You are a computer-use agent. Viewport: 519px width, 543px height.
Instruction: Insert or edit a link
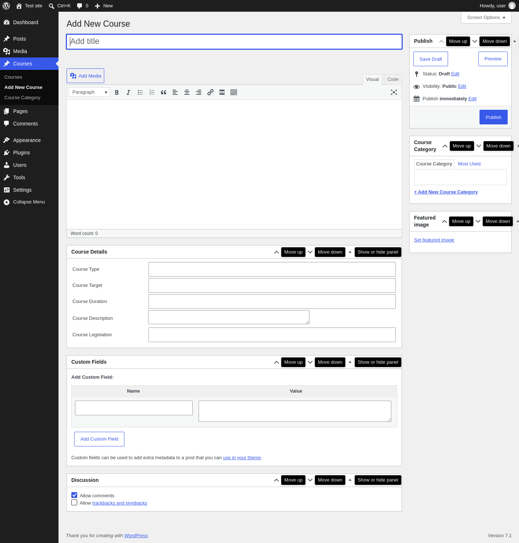[210, 93]
